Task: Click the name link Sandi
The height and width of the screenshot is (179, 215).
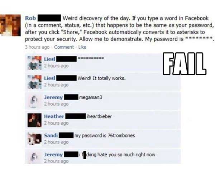Action: click(51, 135)
